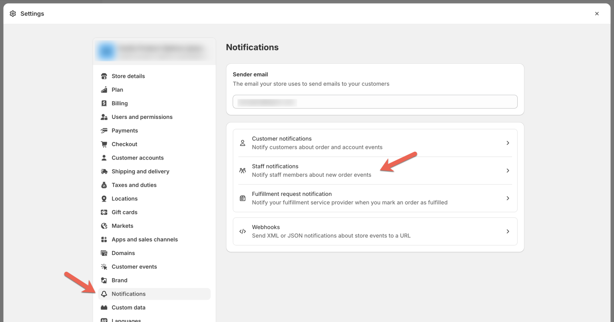Image resolution: width=614 pixels, height=322 pixels.
Task: Click the Payments credit card icon
Action: (104, 130)
